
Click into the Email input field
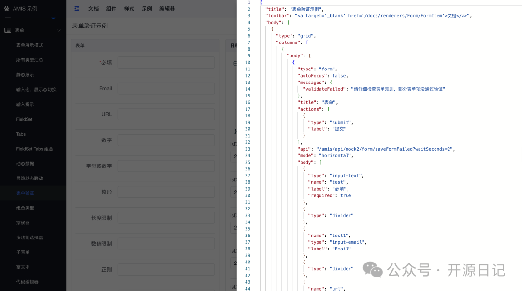point(166,89)
